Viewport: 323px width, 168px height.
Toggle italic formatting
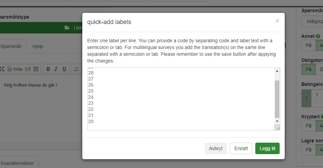(56, 69)
